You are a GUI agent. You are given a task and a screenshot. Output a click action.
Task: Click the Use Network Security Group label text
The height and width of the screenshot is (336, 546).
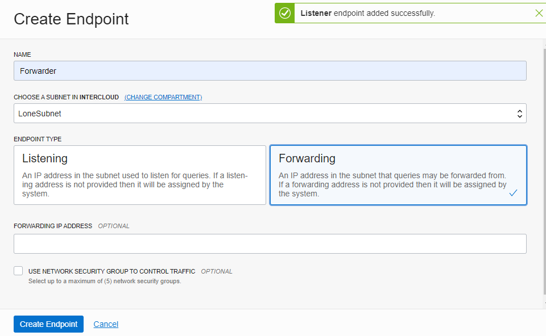[111, 271]
